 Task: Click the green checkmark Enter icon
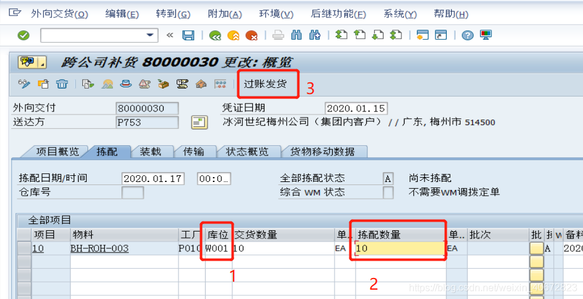(24, 35)
